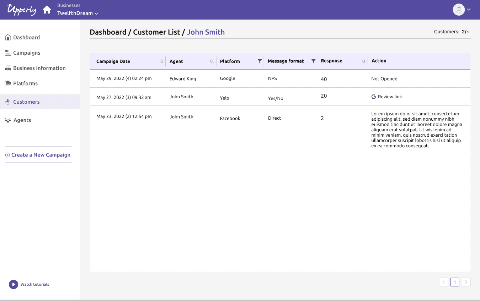Image resolution: width=480 pixels, height=301 pixels.
Task: Click the user avatar icon
Action: [x=459, y=10]
